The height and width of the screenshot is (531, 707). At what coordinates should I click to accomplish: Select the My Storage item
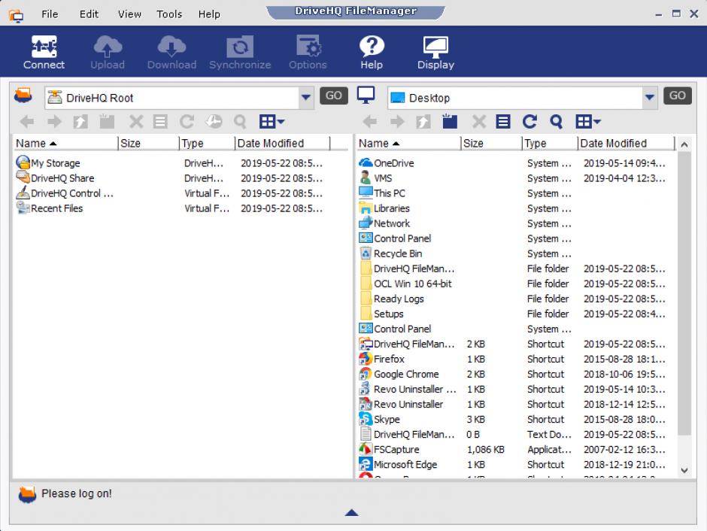(x=55, y=163)
